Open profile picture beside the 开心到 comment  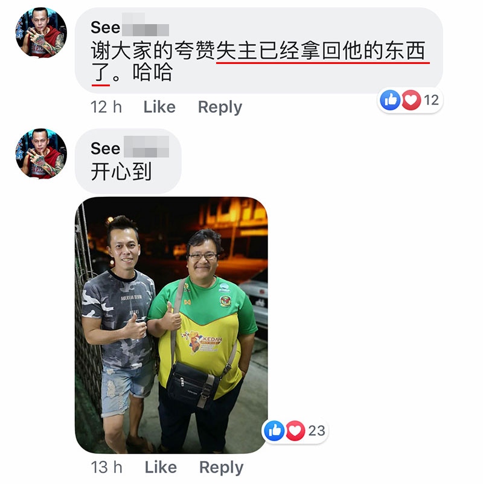(x=41, y=153)
